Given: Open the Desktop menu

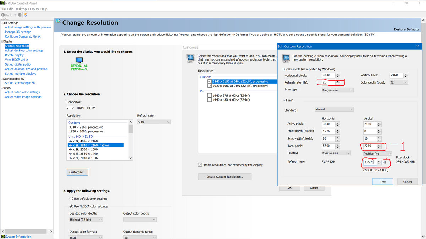Looking at the screenshot, I should (21, 9).
